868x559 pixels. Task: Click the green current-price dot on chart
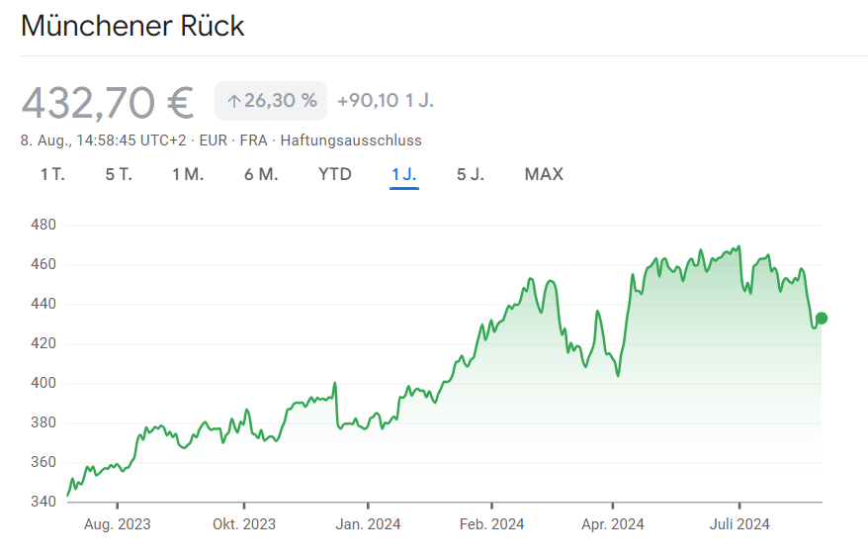coord(822,318)
